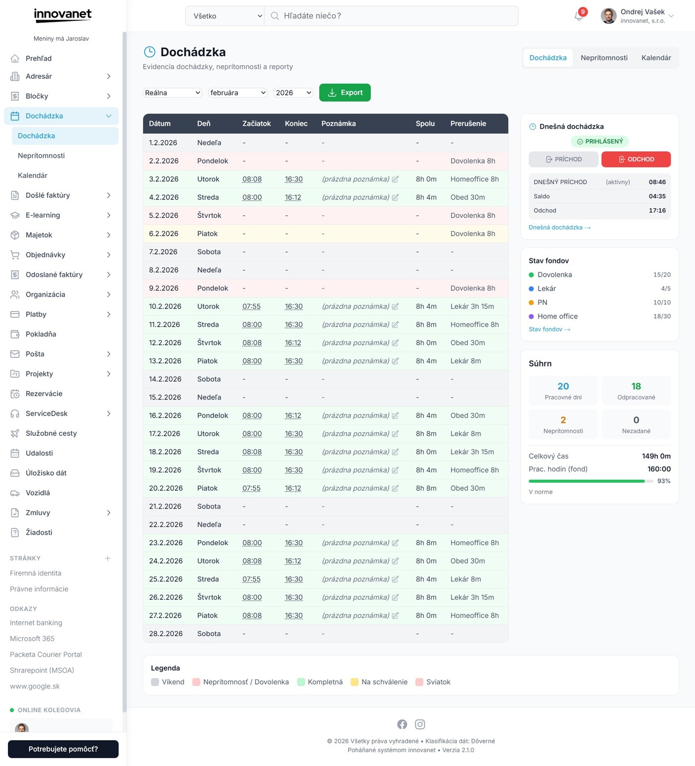Click the Hľadáte niečo? search field
The width and height of the screenshot is (695, 766).
click(392, 16)
